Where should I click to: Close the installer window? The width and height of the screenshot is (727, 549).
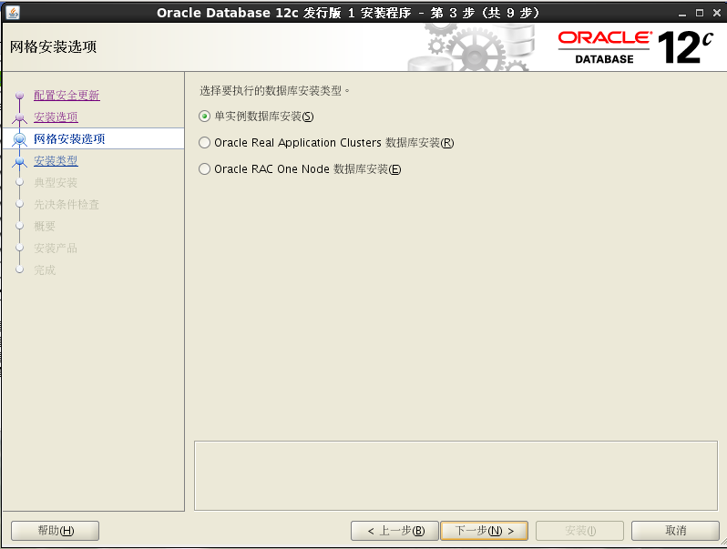[x=717, y=13]
